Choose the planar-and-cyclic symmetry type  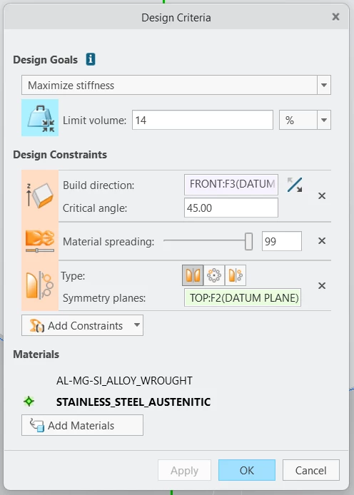coord(236,275)
